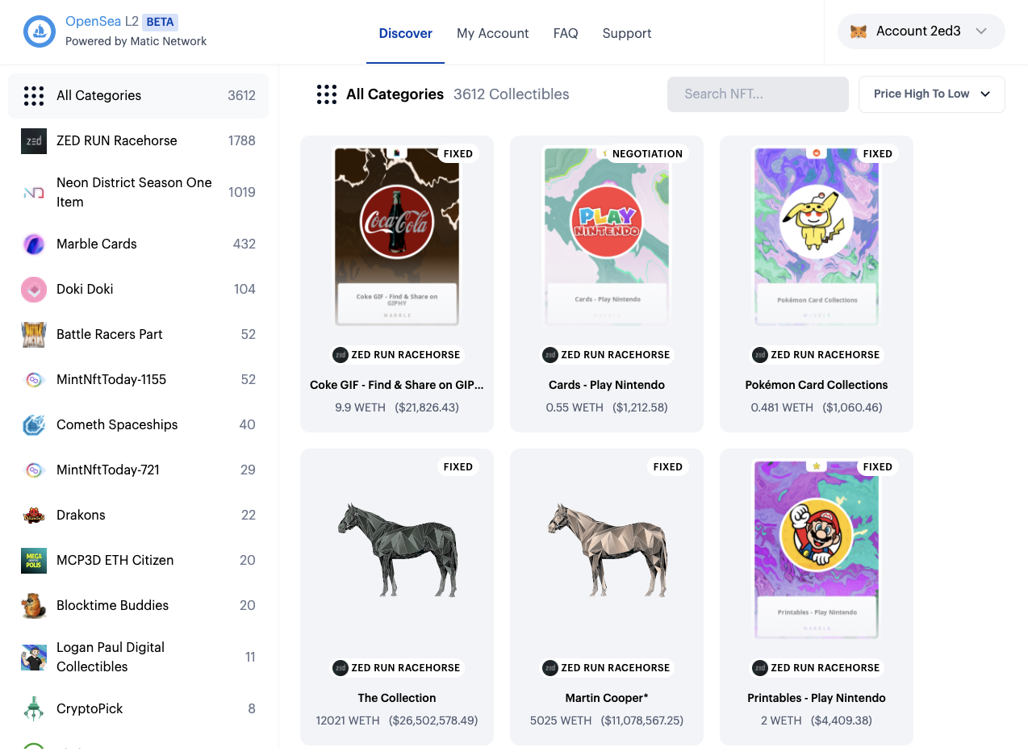Filter by Blocktime Buddies category
Screen dimensions: 1028x756
(x=139, y=605)
